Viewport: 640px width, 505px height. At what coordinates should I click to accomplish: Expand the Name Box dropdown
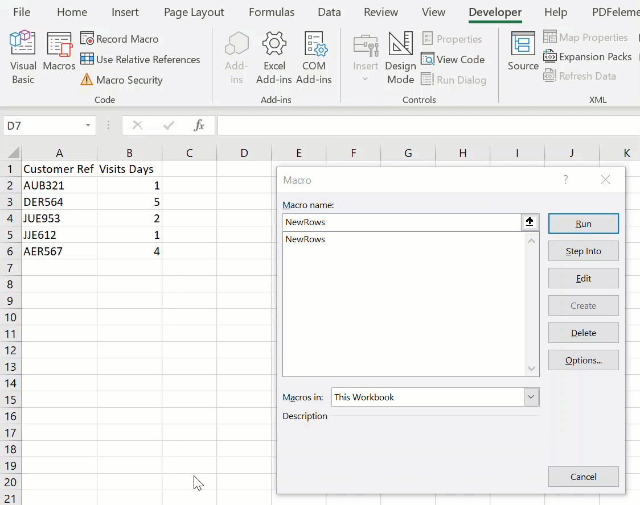tap(88, 125)
